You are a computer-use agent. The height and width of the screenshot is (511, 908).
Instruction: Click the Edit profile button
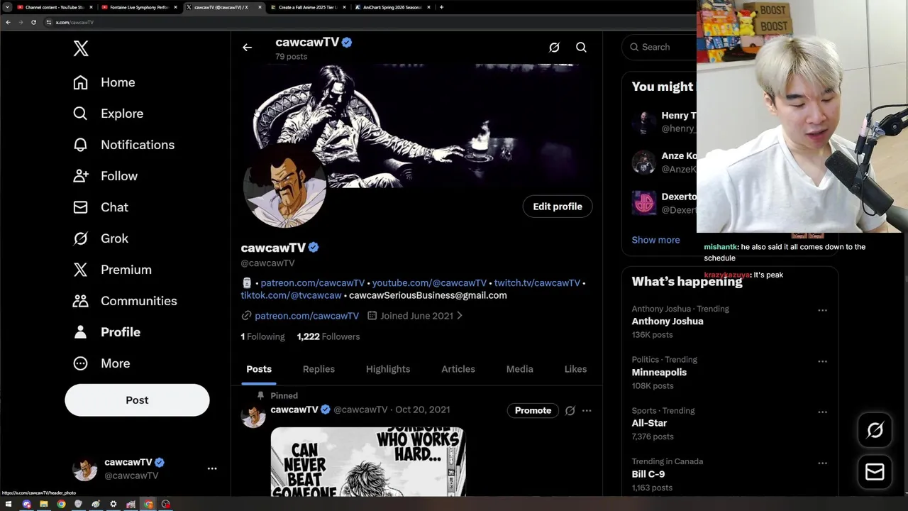pos(558,207)
